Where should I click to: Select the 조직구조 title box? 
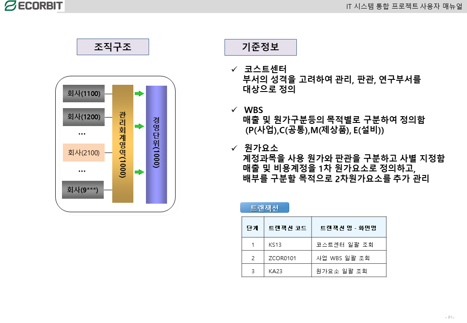[x=113, y=47]
